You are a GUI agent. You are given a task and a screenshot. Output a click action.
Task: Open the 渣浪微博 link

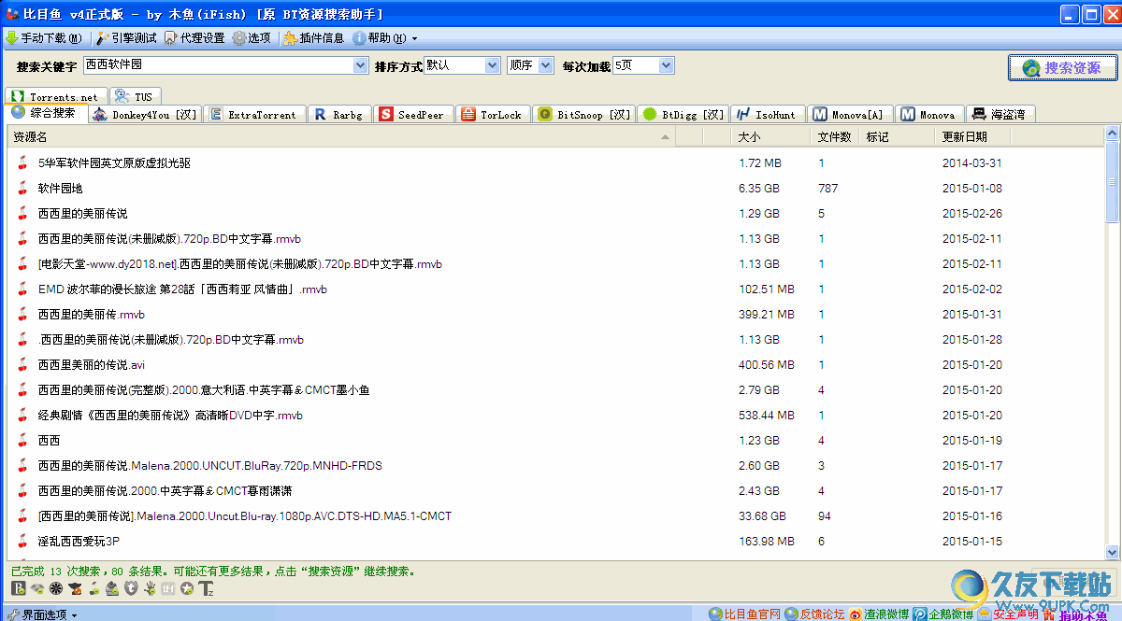(x=879, y=614)
